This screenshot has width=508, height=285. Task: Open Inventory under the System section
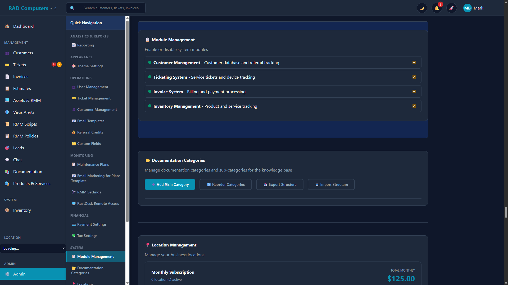coord(22,210)
